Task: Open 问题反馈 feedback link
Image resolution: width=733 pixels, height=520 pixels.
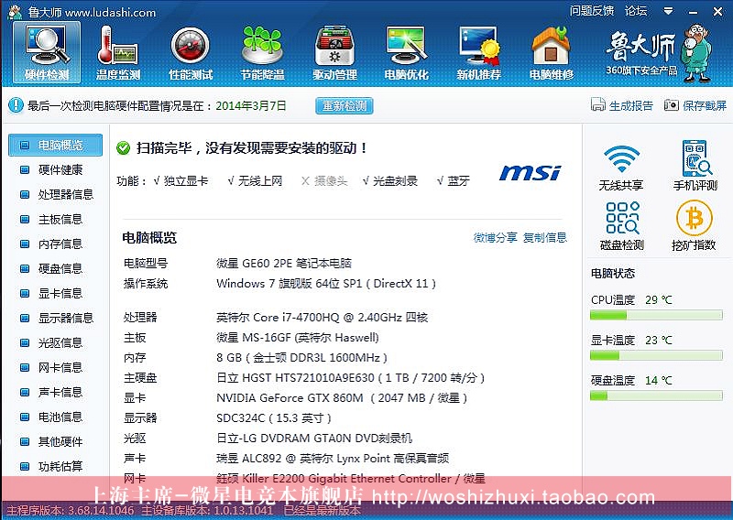Action: (x=591, y=11)
